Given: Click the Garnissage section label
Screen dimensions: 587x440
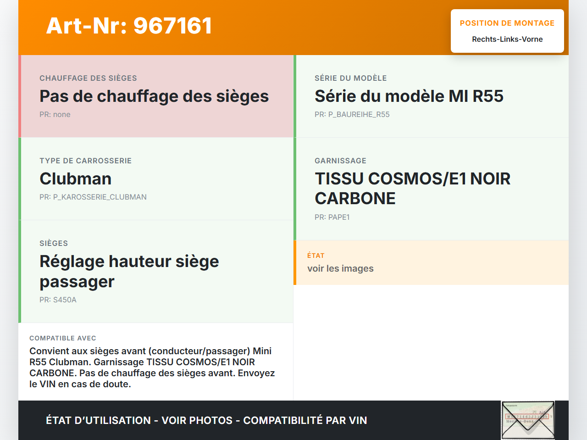Looking at the screenshot, I should pyautogui.click(x=340, y=161).
